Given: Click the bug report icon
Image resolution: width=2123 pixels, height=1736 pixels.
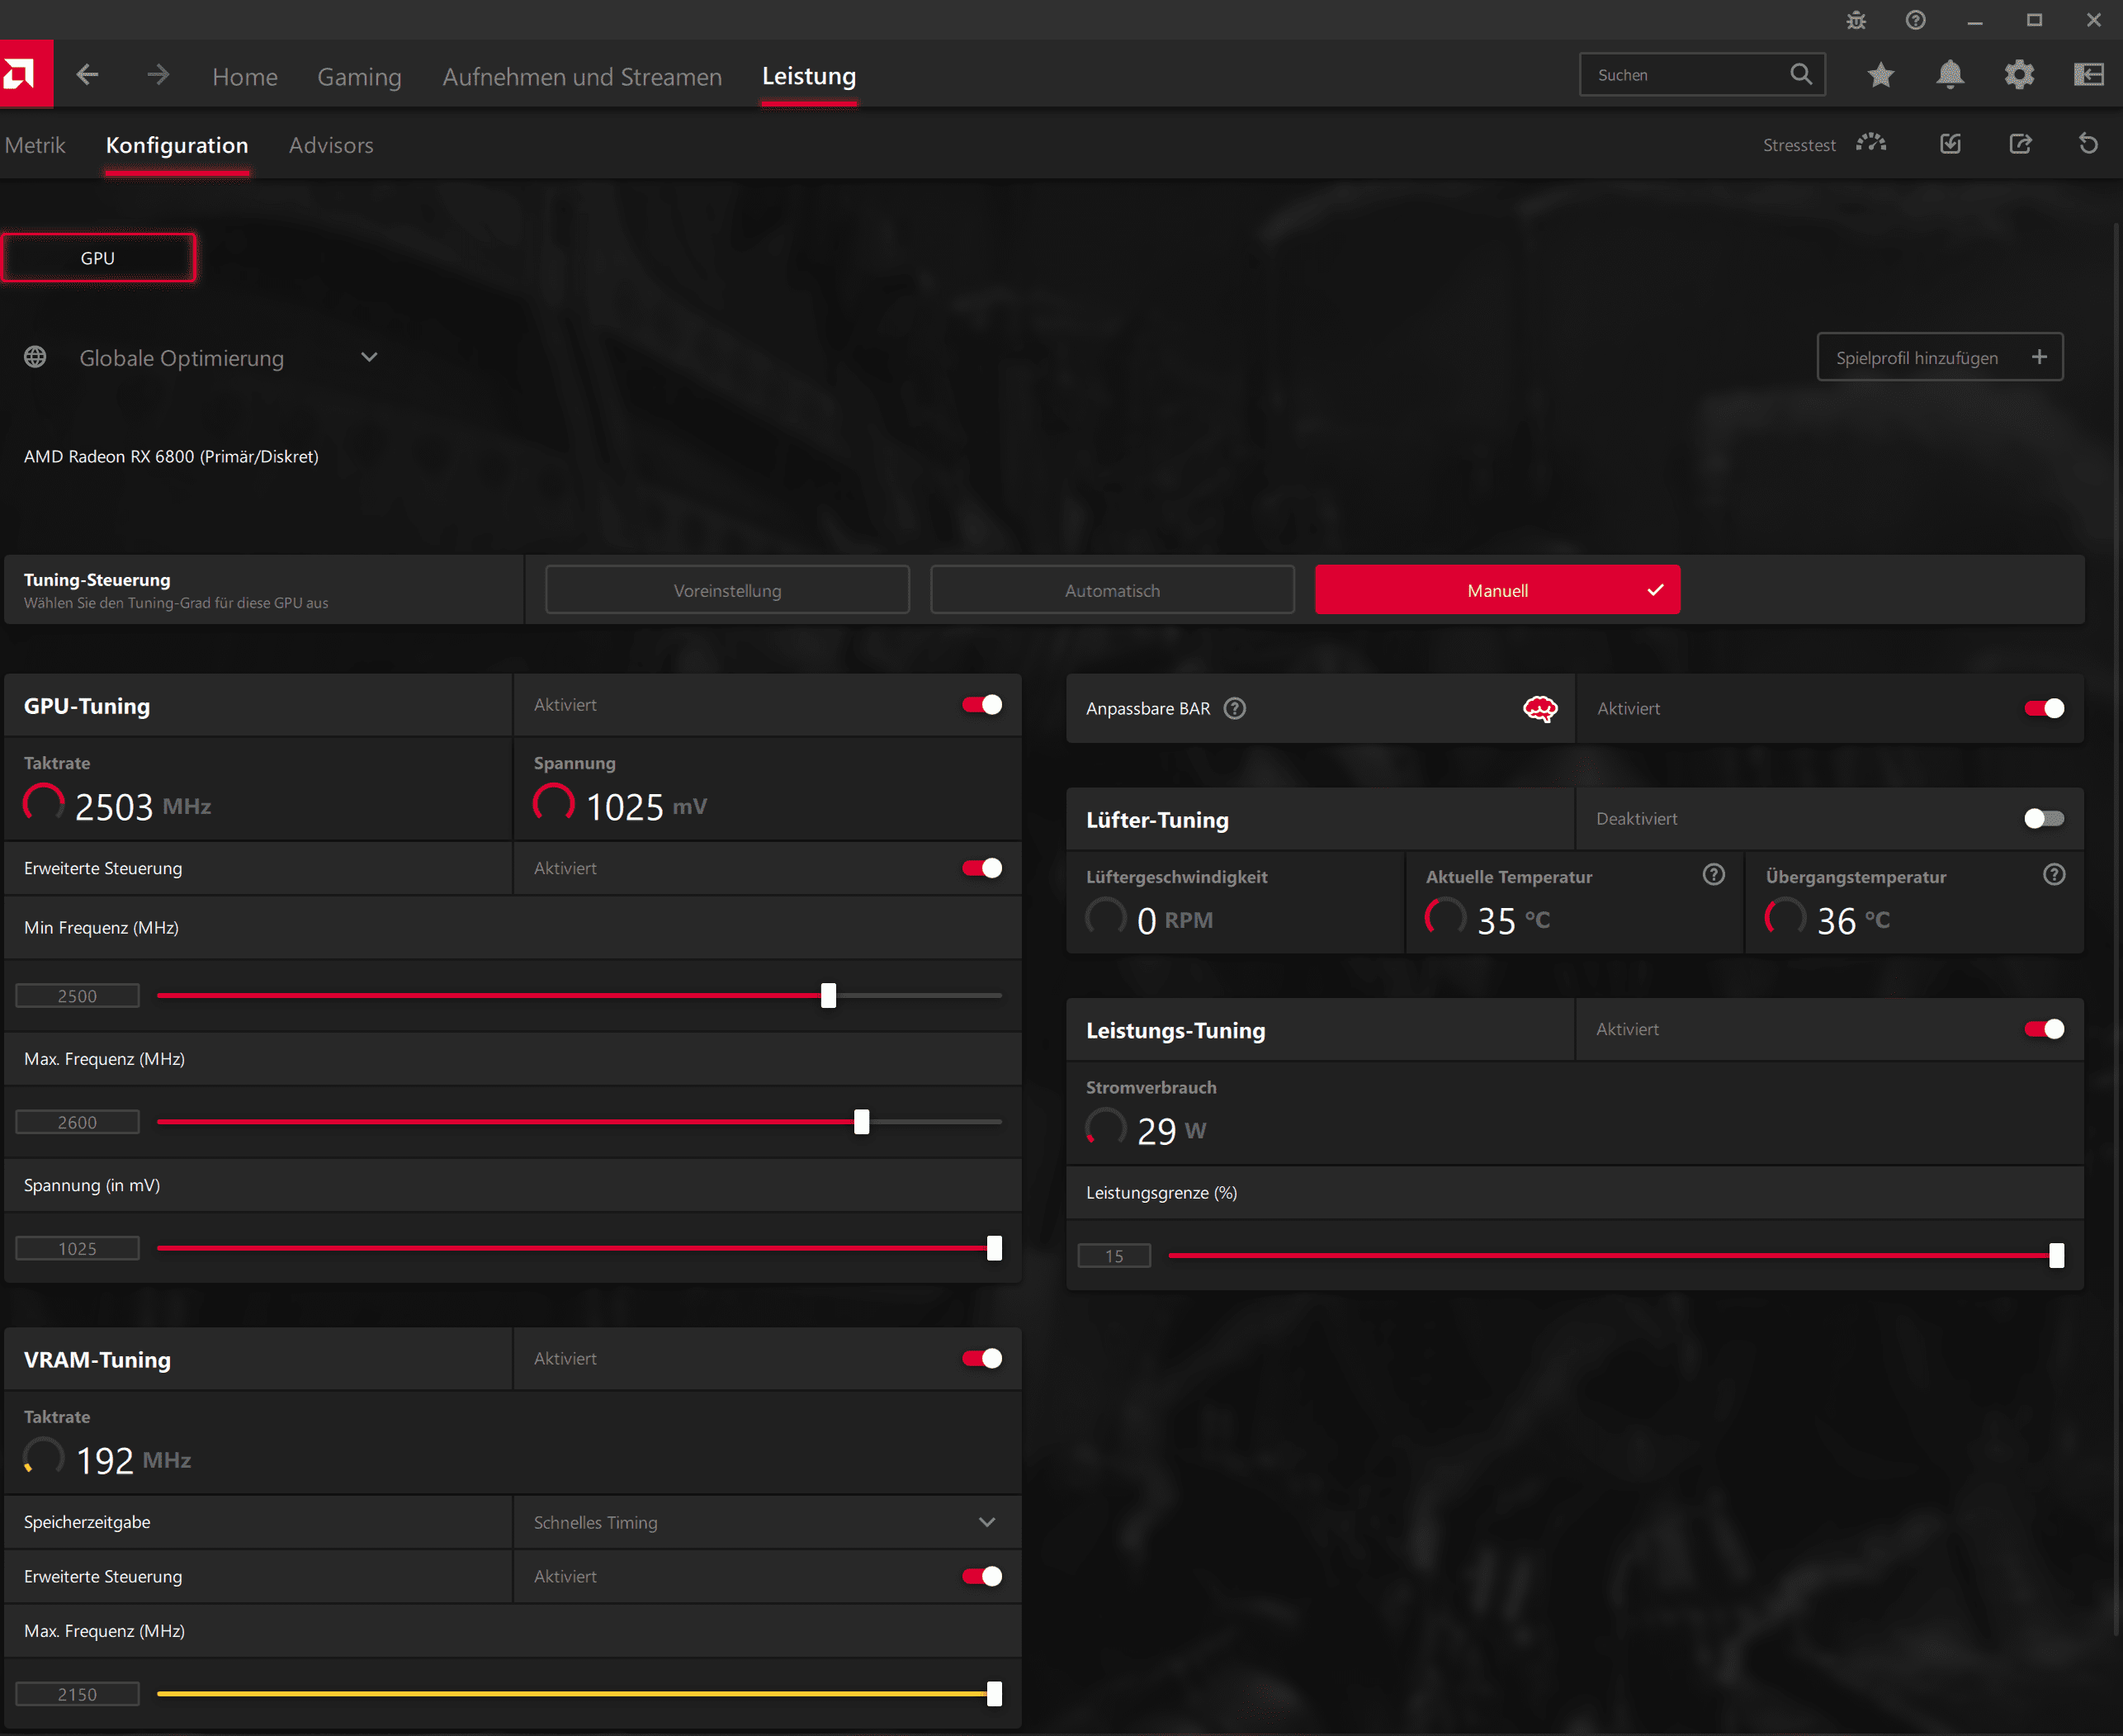Looking at the screenshot, I should point(1856,21).
